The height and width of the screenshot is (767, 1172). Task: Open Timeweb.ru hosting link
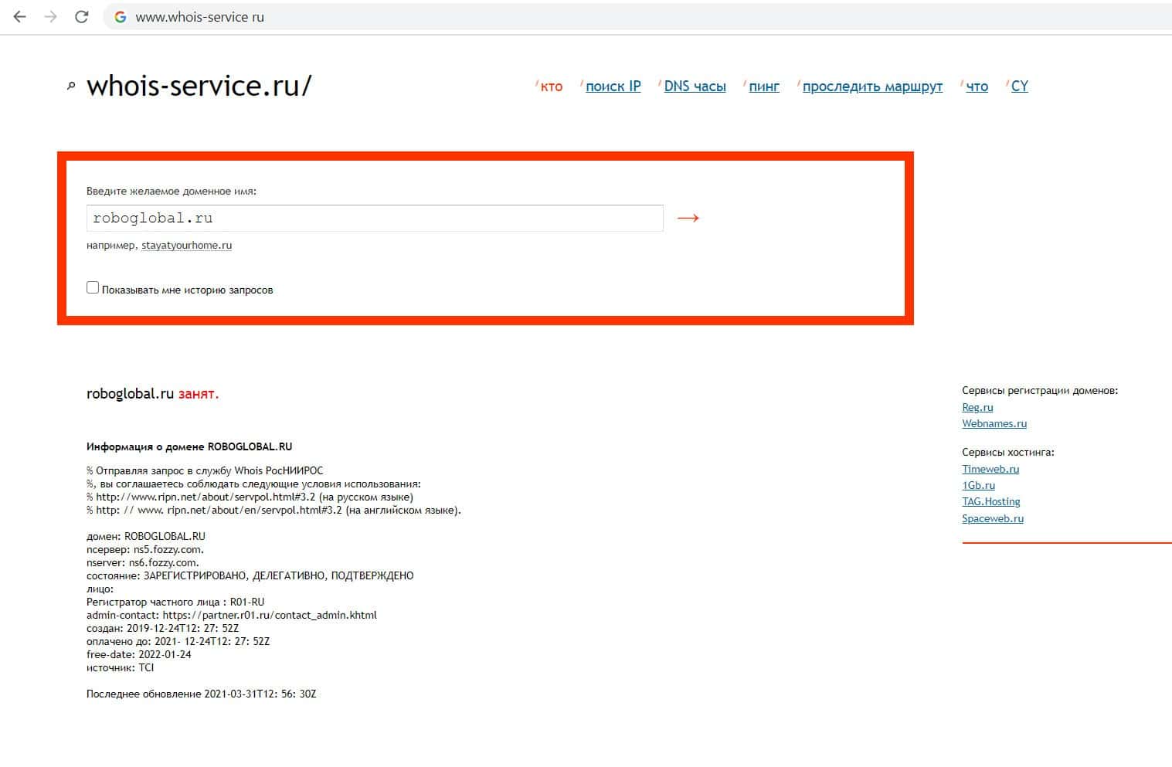(x=990, y=469)
